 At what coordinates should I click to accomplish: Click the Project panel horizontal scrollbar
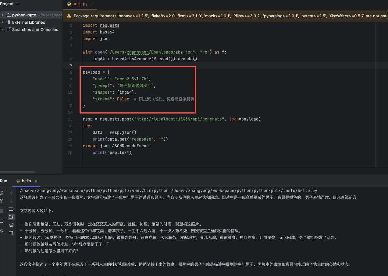click(17, 172)
